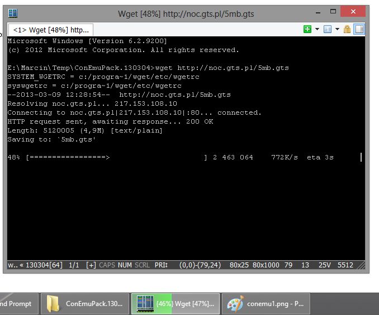The width and height of the screenshot is (379, 315).
Task: Toggle the alternative mode panel icon
Action: [x=359, y=29]
